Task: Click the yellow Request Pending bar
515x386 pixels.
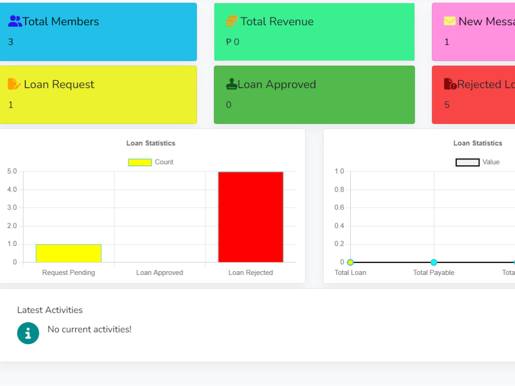Action: point(68,253)
